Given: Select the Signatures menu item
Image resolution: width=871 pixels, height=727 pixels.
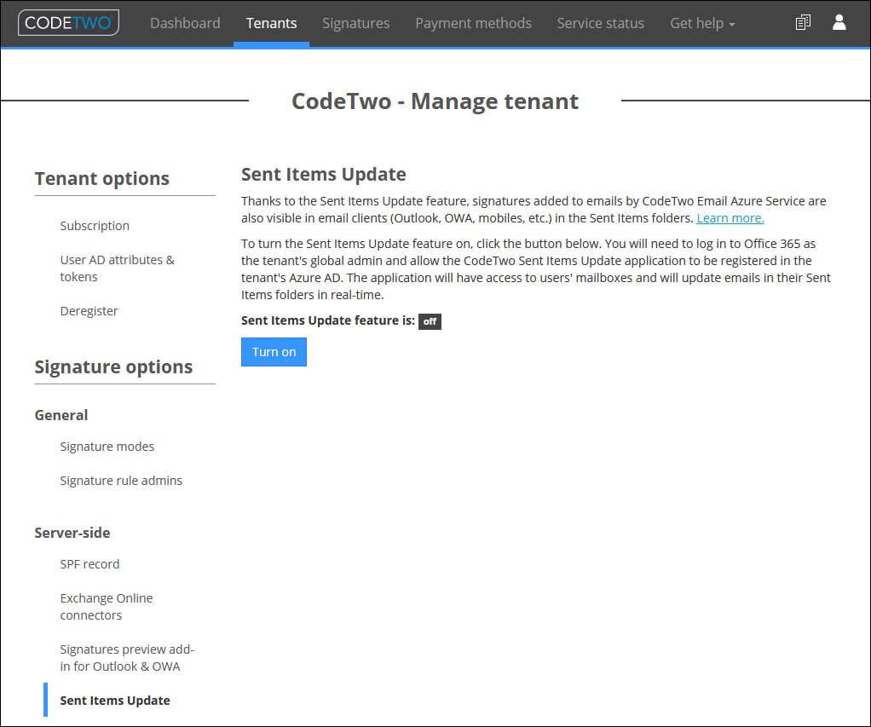Looking at the screenshot, I should tap(355, 23).
